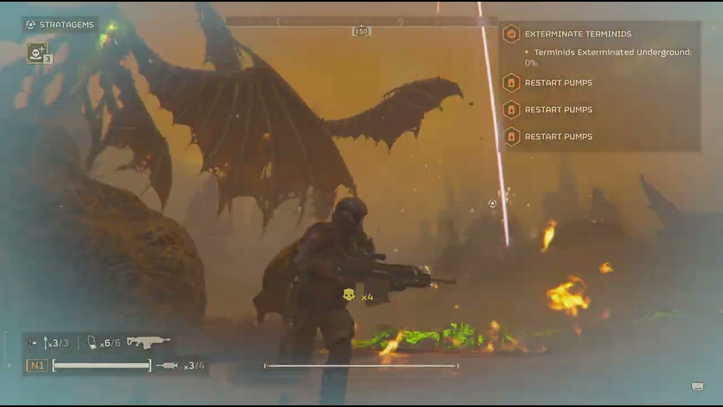
Task: Click the x3/3 grenade count
Action: pyautogui.click(x=58, y=343)
